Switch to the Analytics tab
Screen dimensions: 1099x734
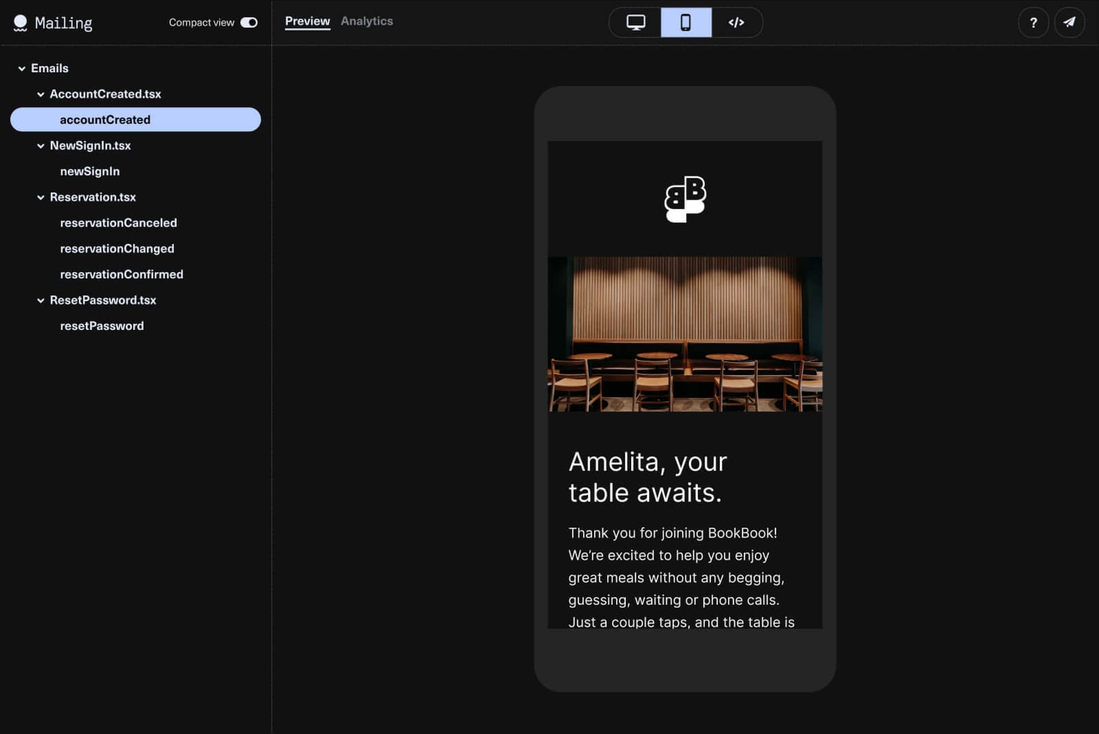pos(366,21)
